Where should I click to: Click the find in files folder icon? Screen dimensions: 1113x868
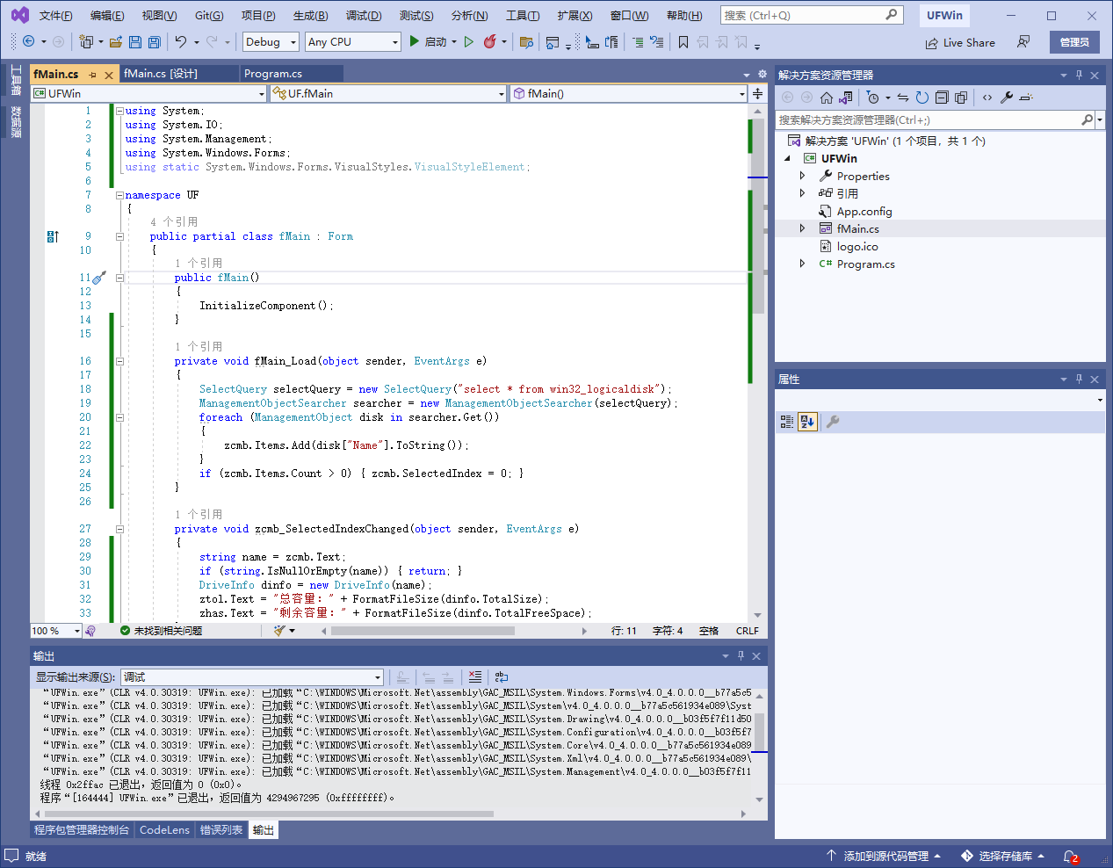coord(526,41)
